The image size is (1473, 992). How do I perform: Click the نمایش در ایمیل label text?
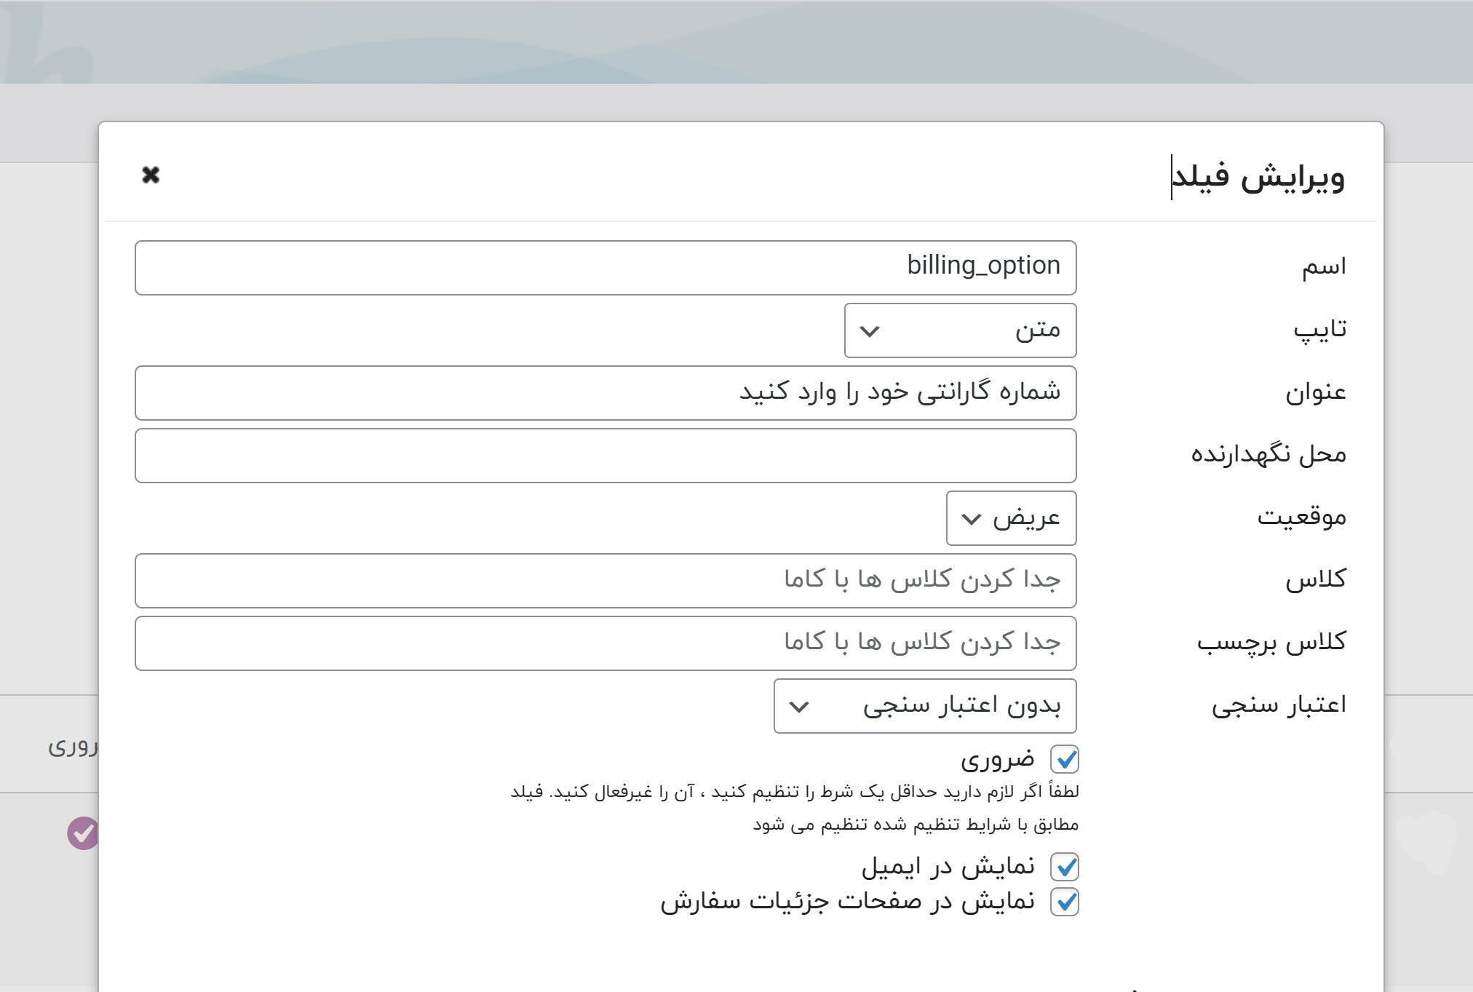[948, 866]
